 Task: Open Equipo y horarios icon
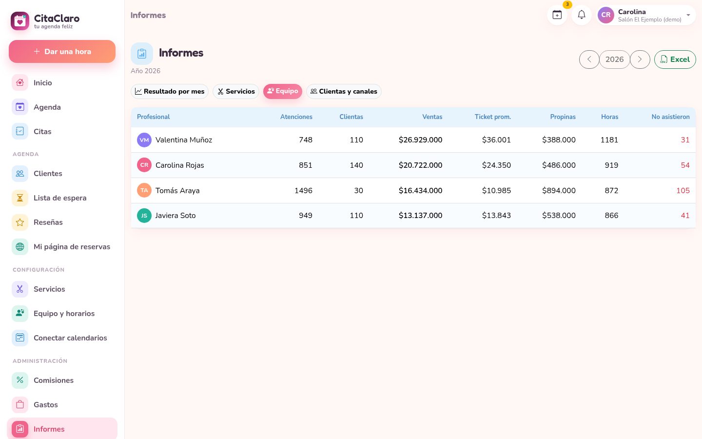pyautogui.click(x=20, y=313)
